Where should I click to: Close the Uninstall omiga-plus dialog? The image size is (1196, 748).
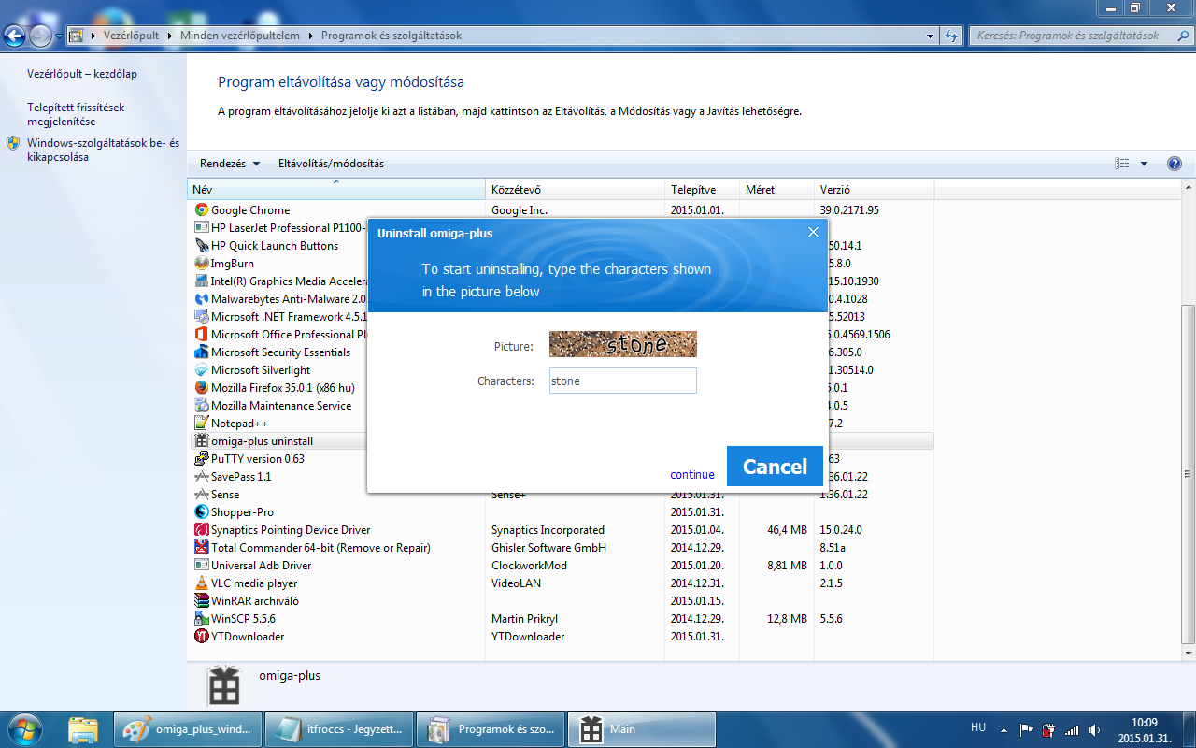pyautogui.click(x=813, y=232)
